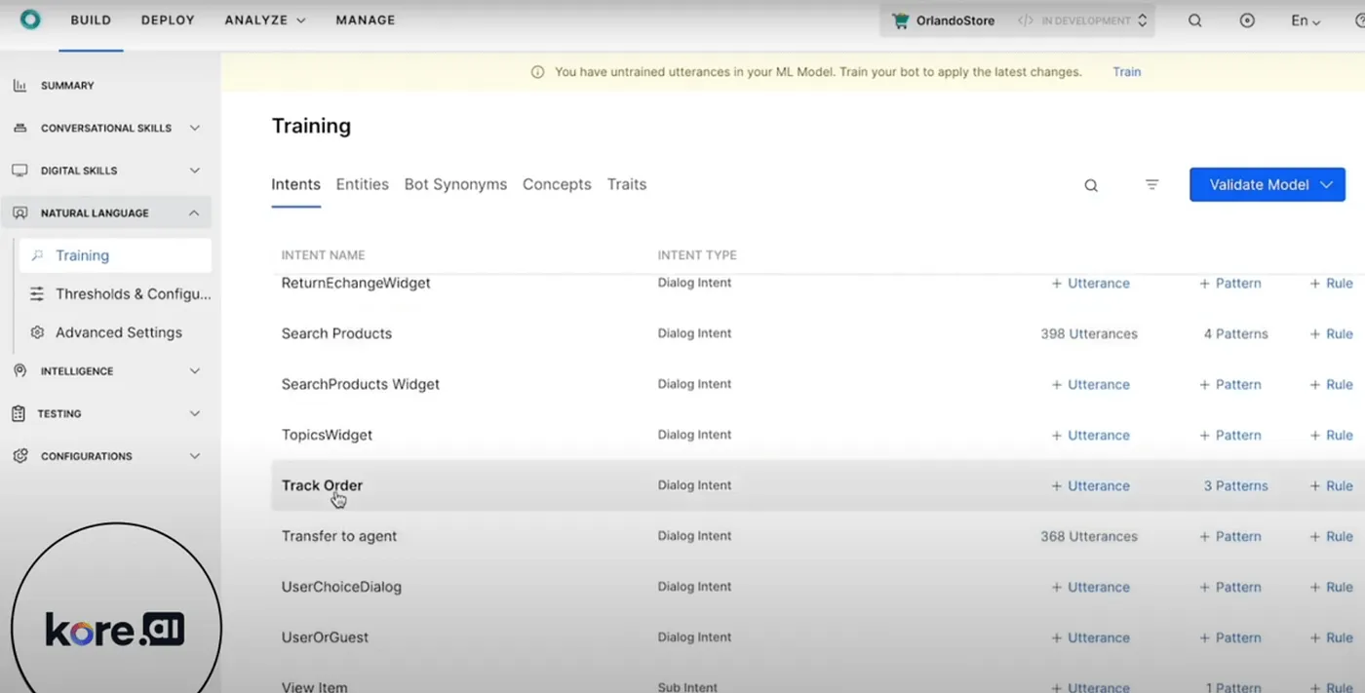1365x693 pixels.
Task: Click the Intelligence sidebar icon
Action: [19, 371]
